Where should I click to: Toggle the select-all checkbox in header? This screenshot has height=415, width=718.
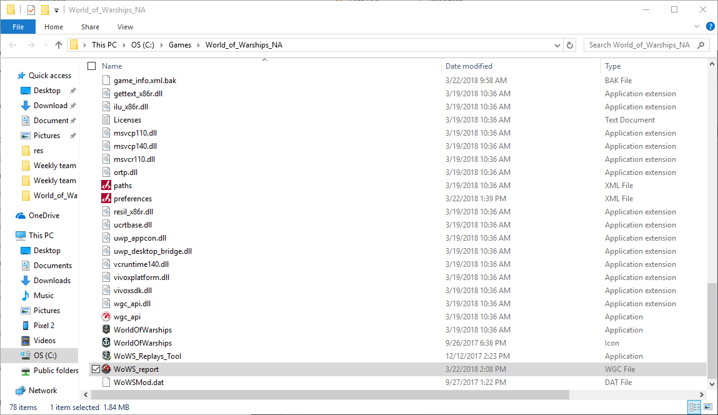(x=92, y=66)
